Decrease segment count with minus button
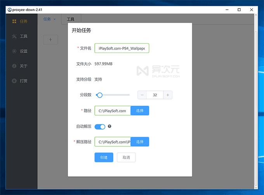This screenshot has height=195, width=264. point(142,95)
